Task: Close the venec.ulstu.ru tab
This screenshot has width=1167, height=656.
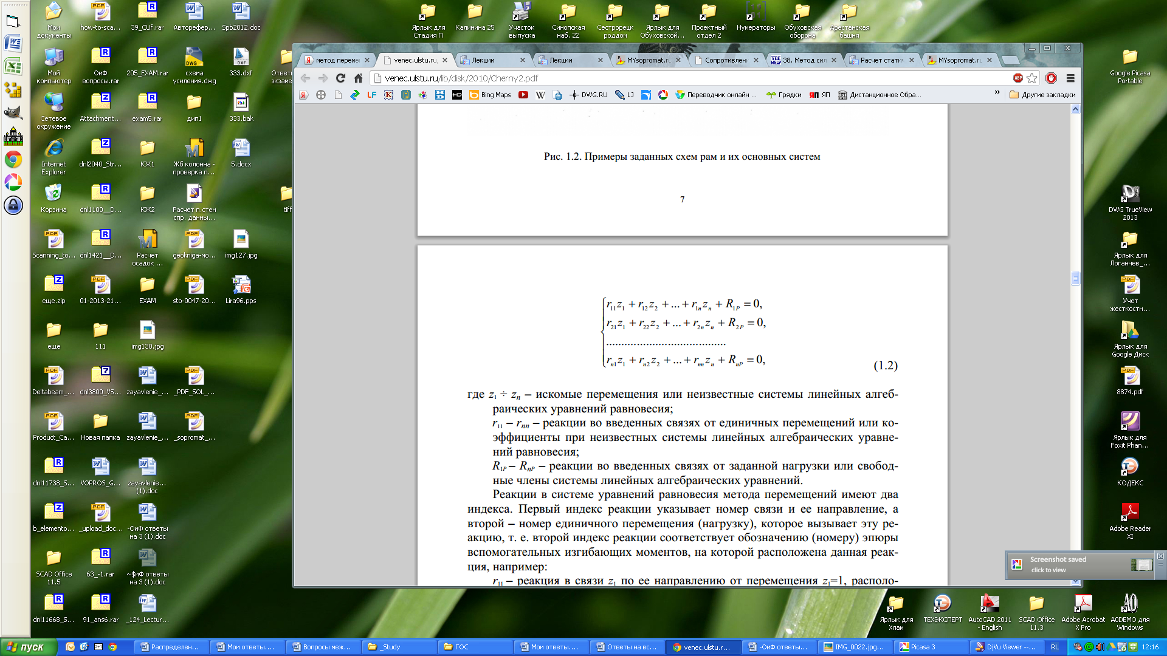Action: coord(445,60)
